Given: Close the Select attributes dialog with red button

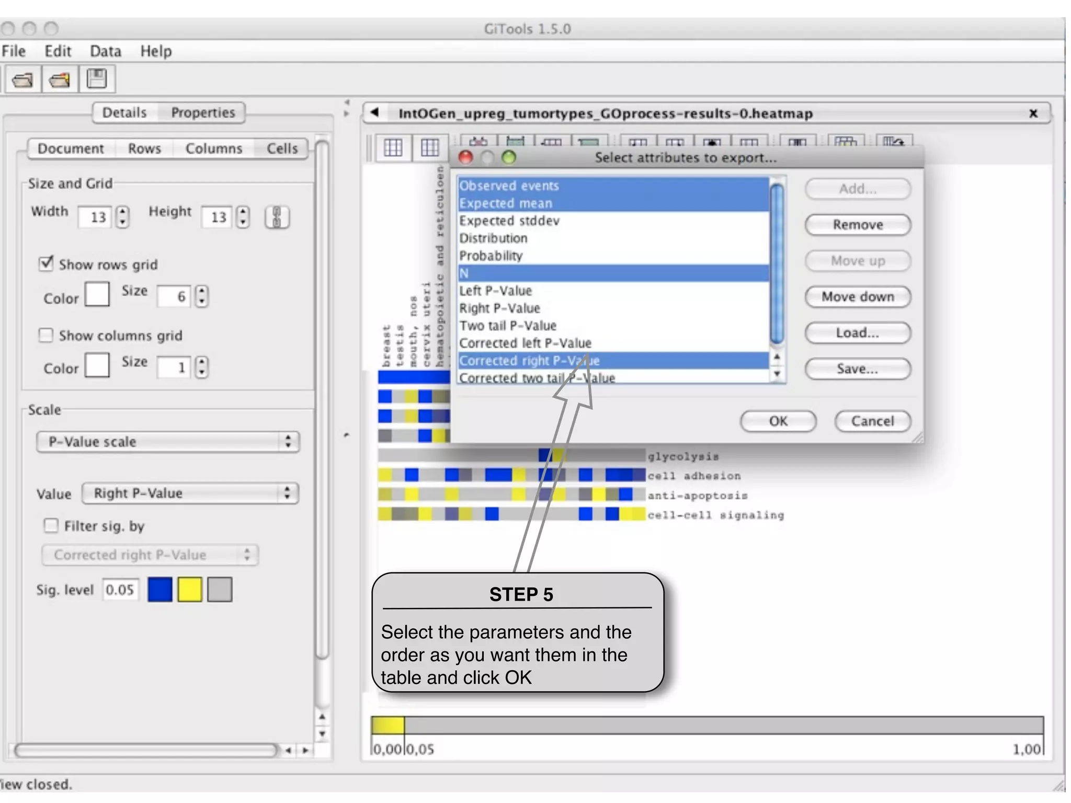Looking at the screenshot, I should (x=465, y=157).
